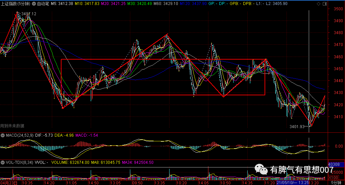
Task: Toggle the side panel icon in header
Action: (x=325, y=4)
